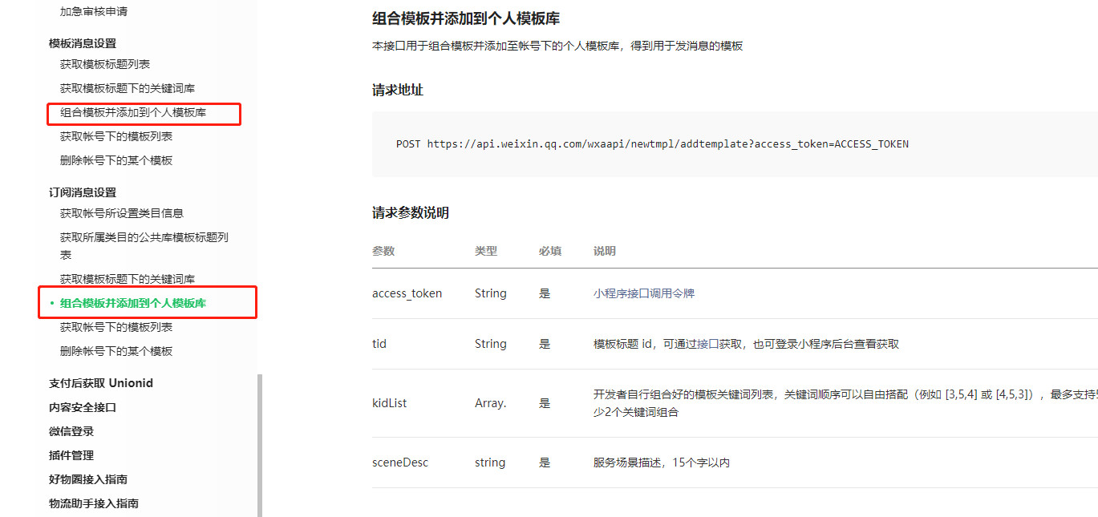This screenshot has height=517, width=1098.
Task: Click the 是 value in access_token row
Action: click(x=545, y=293)
